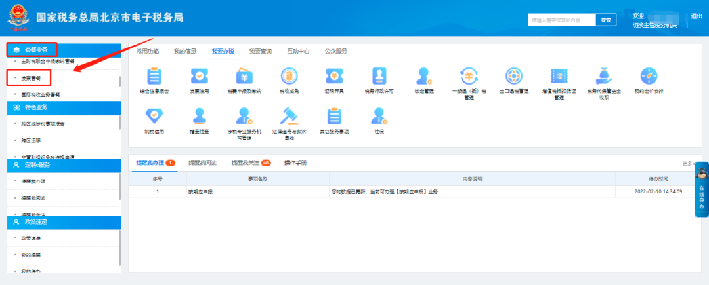Click the search input field
709x285 pixels.
coord(561,20)
